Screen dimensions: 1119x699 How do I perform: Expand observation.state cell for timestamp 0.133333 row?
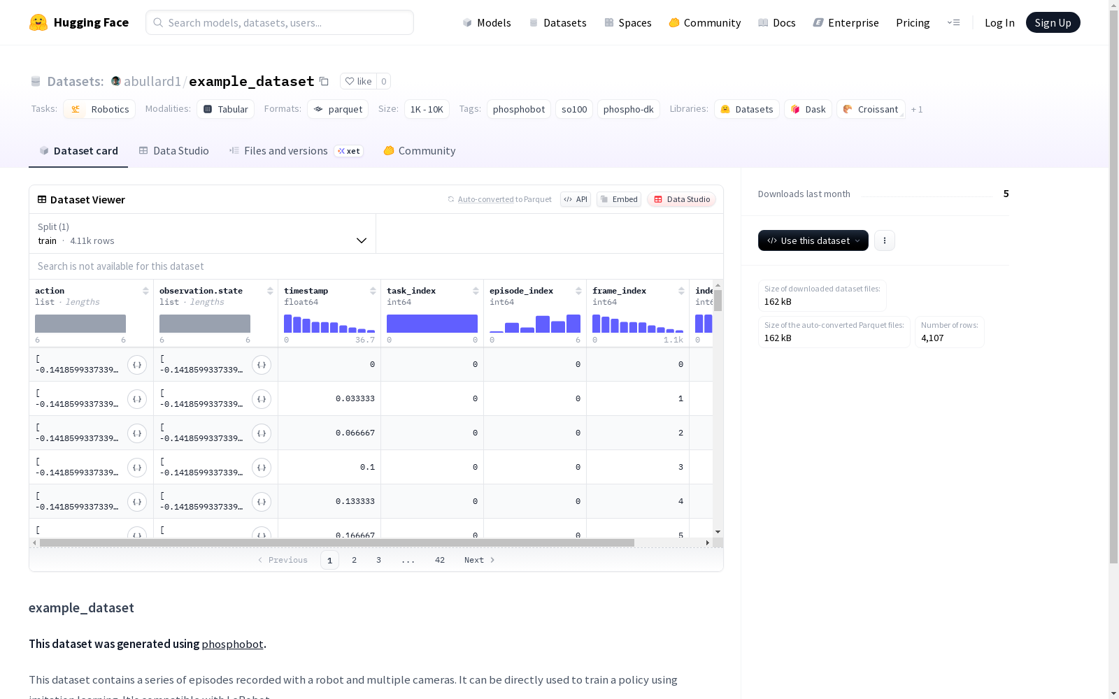[x=262, y=501]
